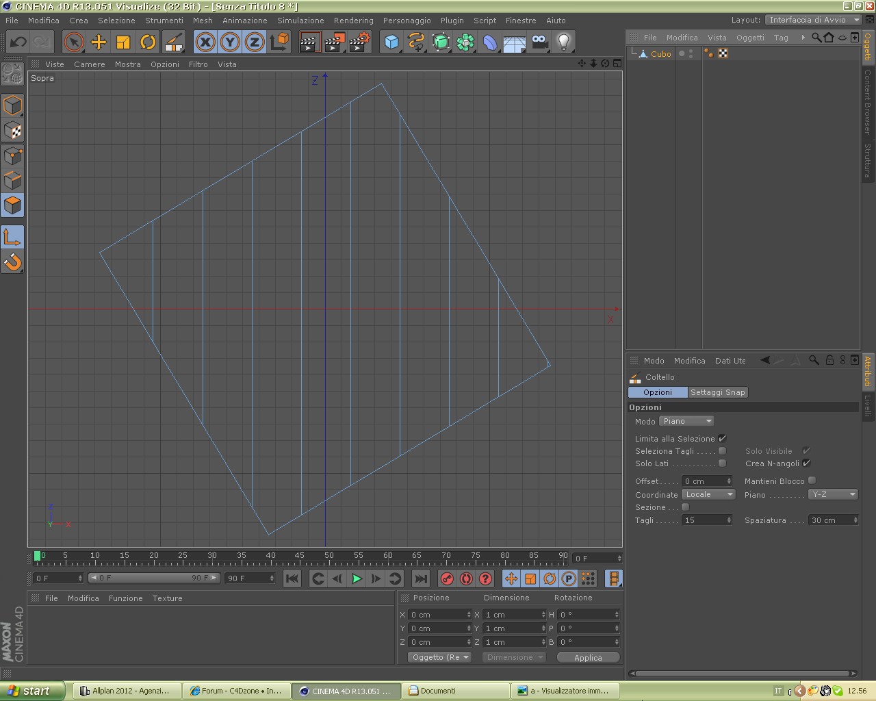Enable Seleziona Tagli checkbox
The height and width of the screenshot is (701, 876).
722,450
